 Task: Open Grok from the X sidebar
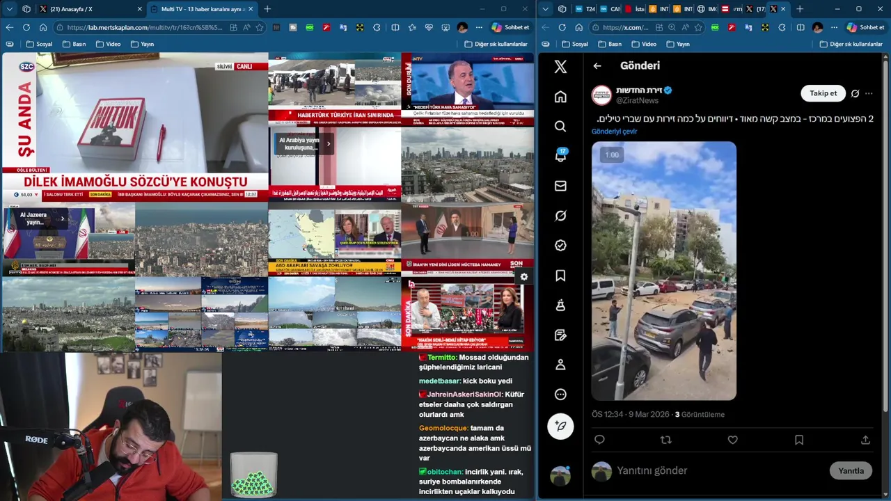(560, 216)
